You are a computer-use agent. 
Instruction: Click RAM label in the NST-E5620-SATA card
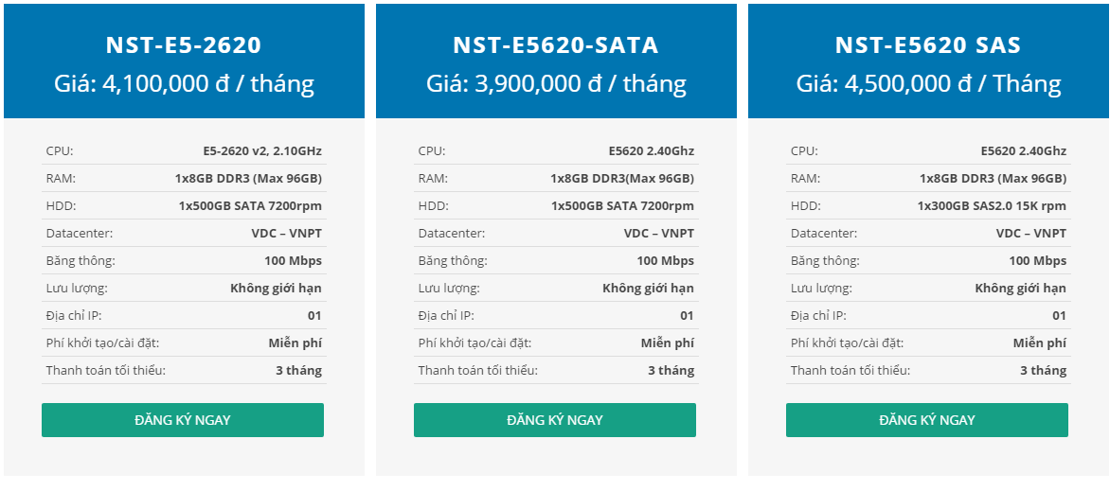tap(433, 179)
